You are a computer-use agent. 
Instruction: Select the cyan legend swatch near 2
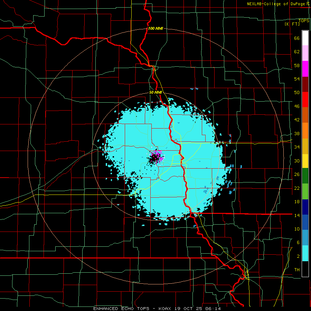coord(305,253)
